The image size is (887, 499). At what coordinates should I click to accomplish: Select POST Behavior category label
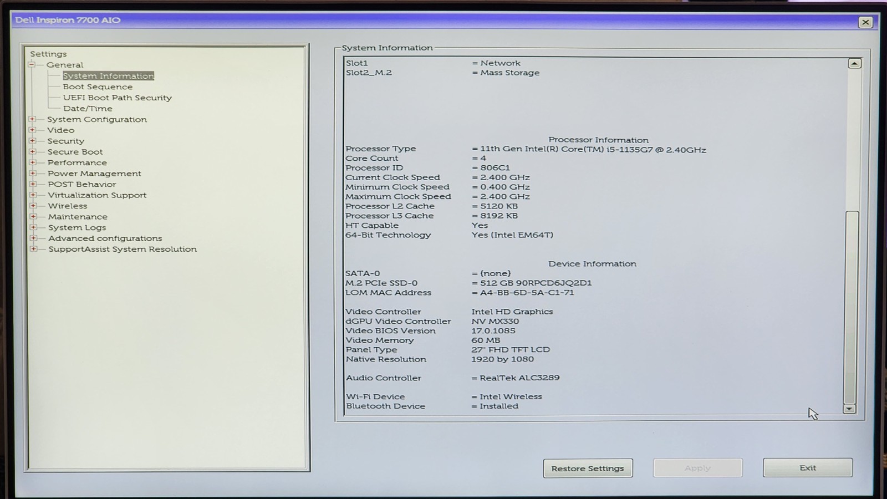click(x=81, y=184)
